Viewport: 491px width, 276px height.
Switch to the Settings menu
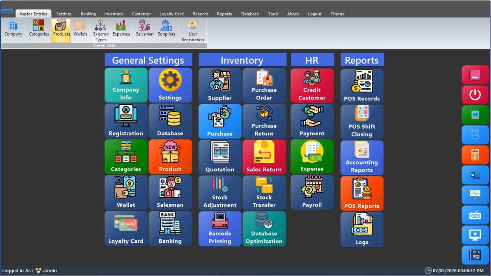(x=63, y=14)
